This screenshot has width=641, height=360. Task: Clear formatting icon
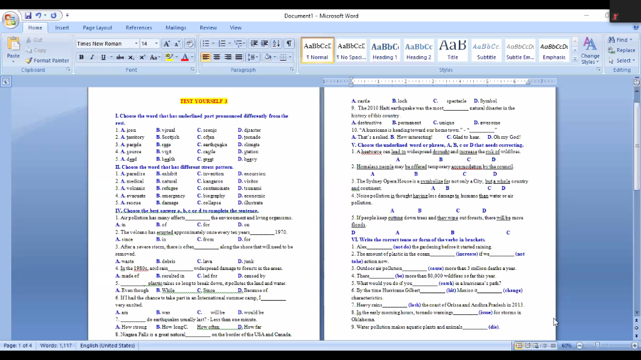189,44
